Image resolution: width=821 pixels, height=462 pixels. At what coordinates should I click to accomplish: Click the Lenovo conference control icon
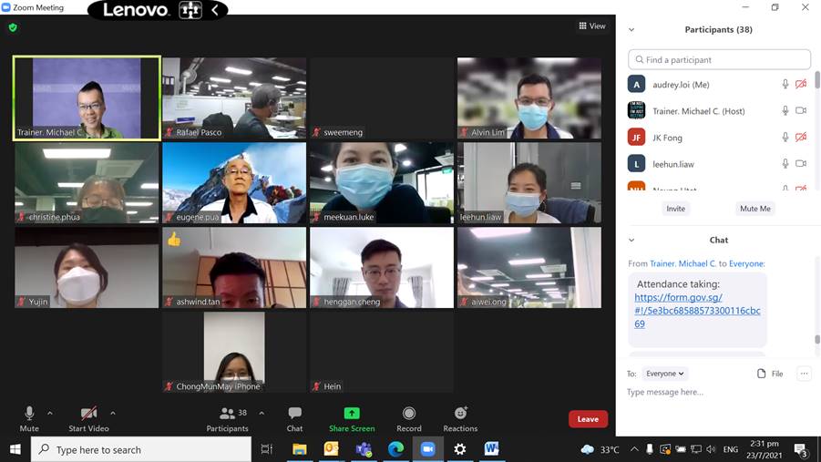point(190,10)
